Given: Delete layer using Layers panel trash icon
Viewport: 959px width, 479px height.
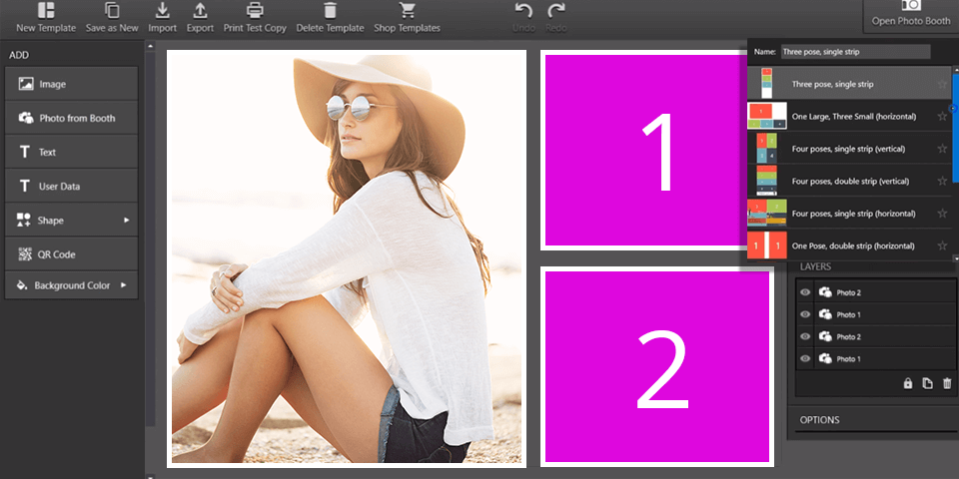Looking at the screenshot, I should (947, 383).
